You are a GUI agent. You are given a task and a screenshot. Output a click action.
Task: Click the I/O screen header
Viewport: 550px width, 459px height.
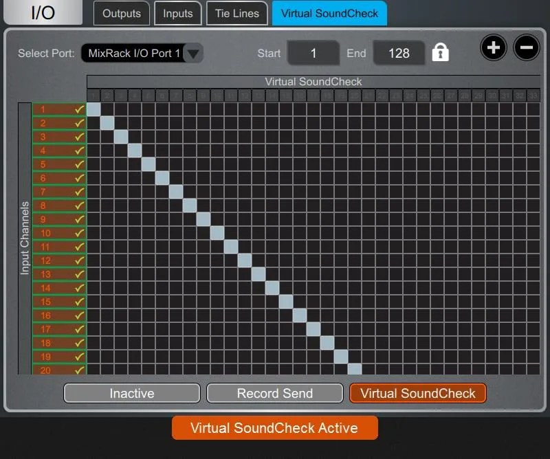click(43, 12)
